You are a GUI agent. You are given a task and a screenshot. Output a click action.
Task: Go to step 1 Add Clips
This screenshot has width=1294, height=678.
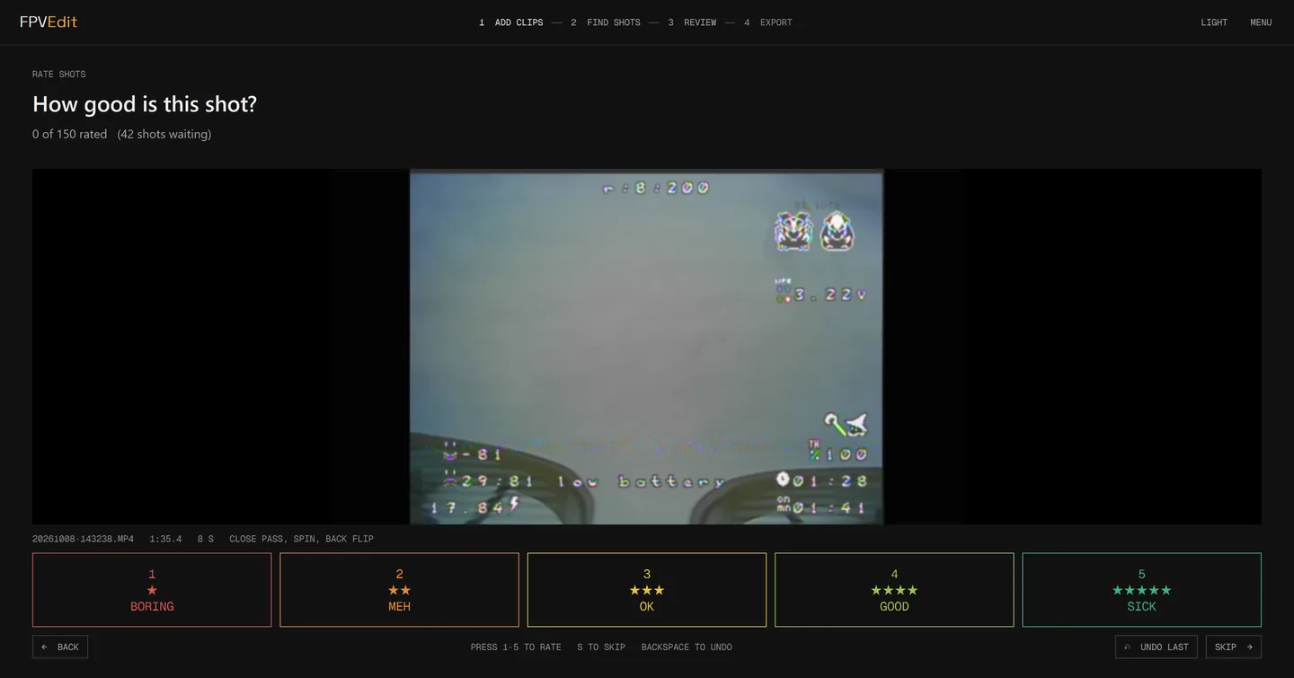511,22
